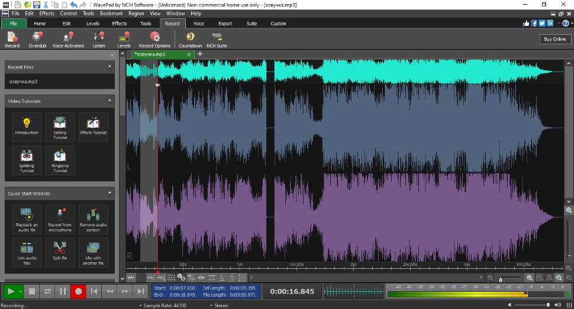Viewport: 574px width, 309px height.
Task: Open the Sample Rate dropdown
Action: click(x=163, y=305)
